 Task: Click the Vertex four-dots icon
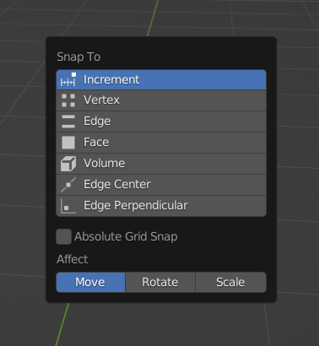point(68,100)
